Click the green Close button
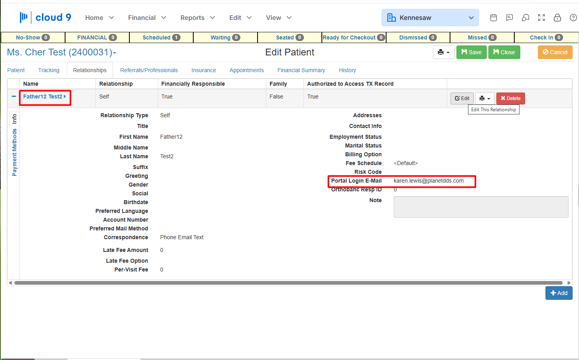This screenshot has width=579, height=360. coord(504,52)
